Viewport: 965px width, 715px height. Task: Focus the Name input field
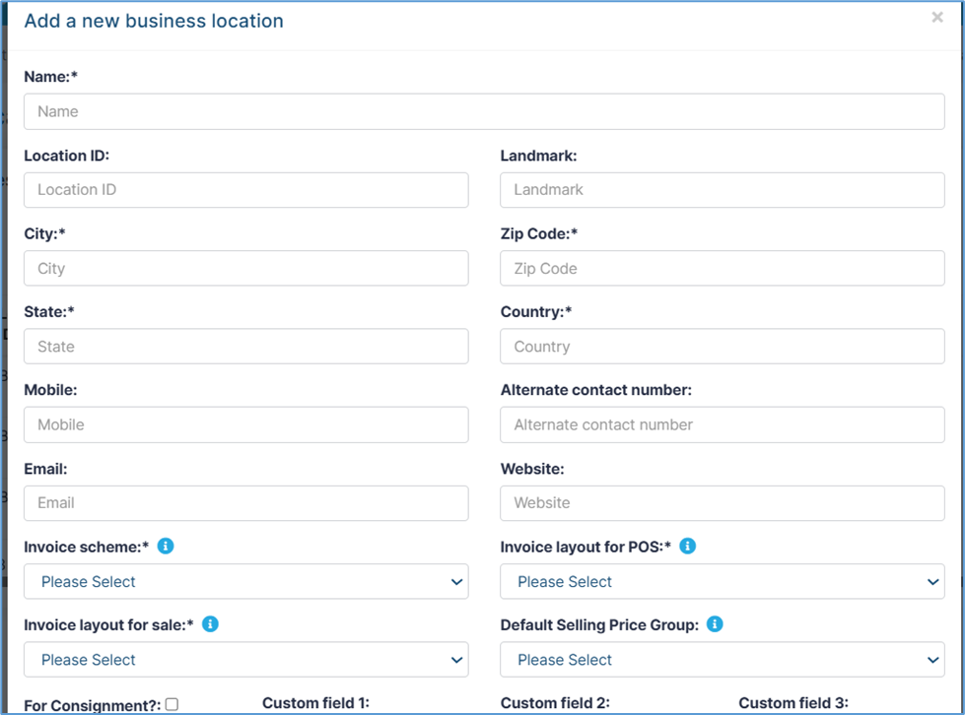[x=484, y=111]
